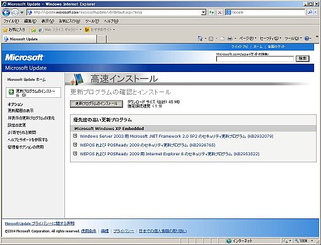Select the Microsoft Update tab
The height and width of the screenshot is (245, 321).
coord(50,39)
